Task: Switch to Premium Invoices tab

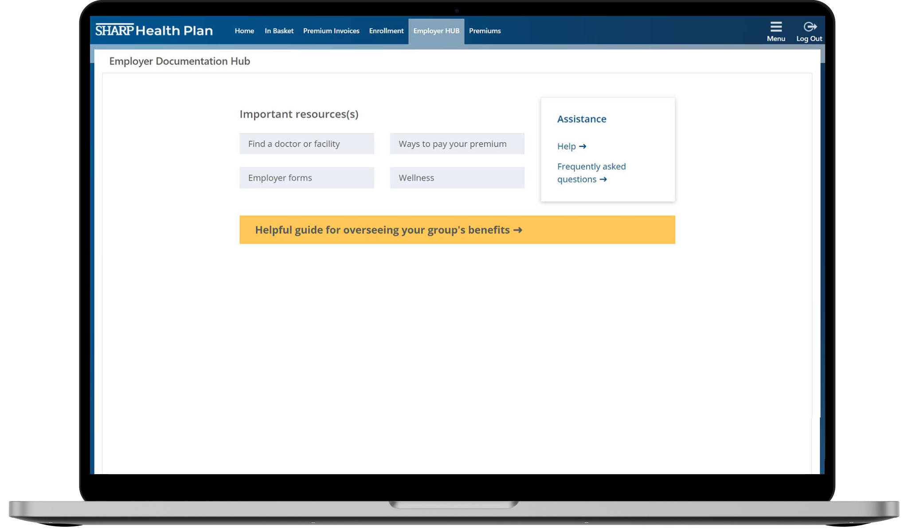Action: click(331, 31)
